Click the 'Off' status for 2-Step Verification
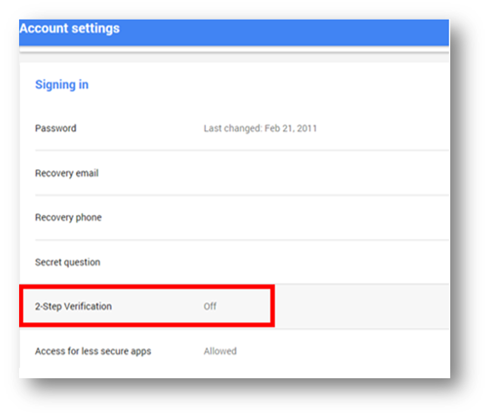Image resolution: width=489 pixels, height=417 pixels. pos(210,306)
